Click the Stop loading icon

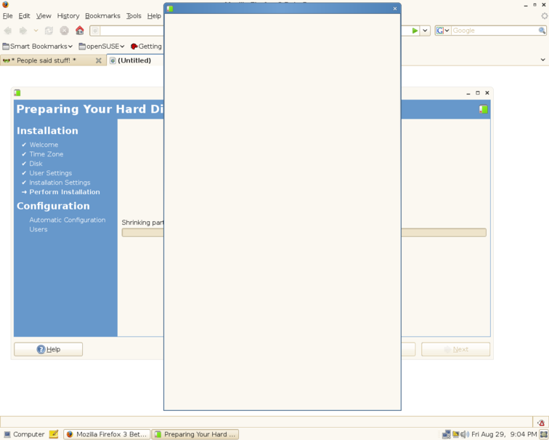64,31
